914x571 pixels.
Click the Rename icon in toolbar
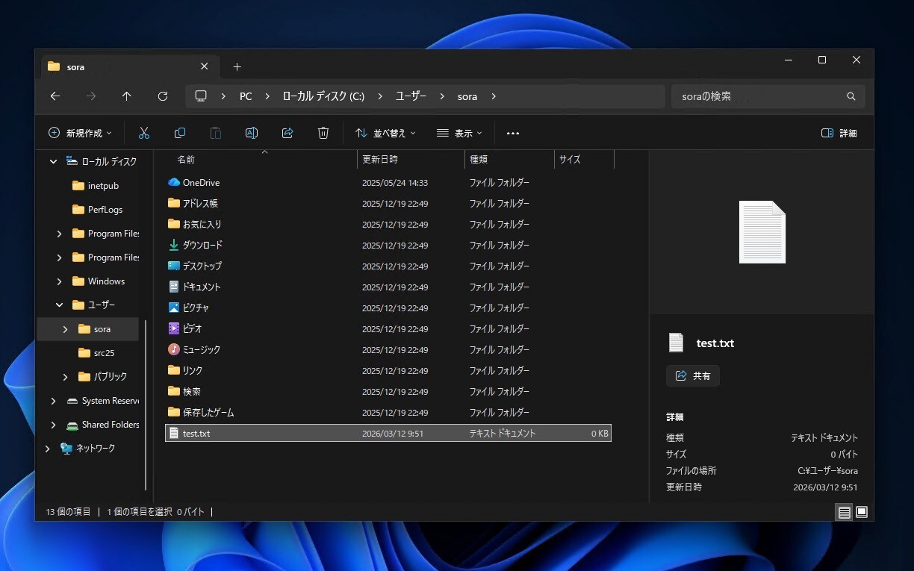pyautogui.click(x=252, y=133)
